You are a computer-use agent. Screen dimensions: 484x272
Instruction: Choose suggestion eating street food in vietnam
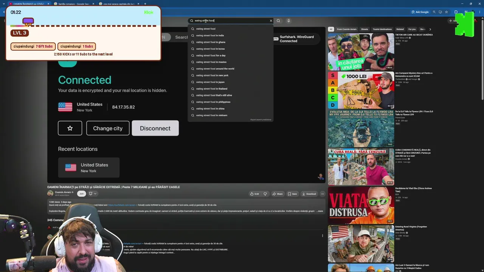tap(230, 115)
